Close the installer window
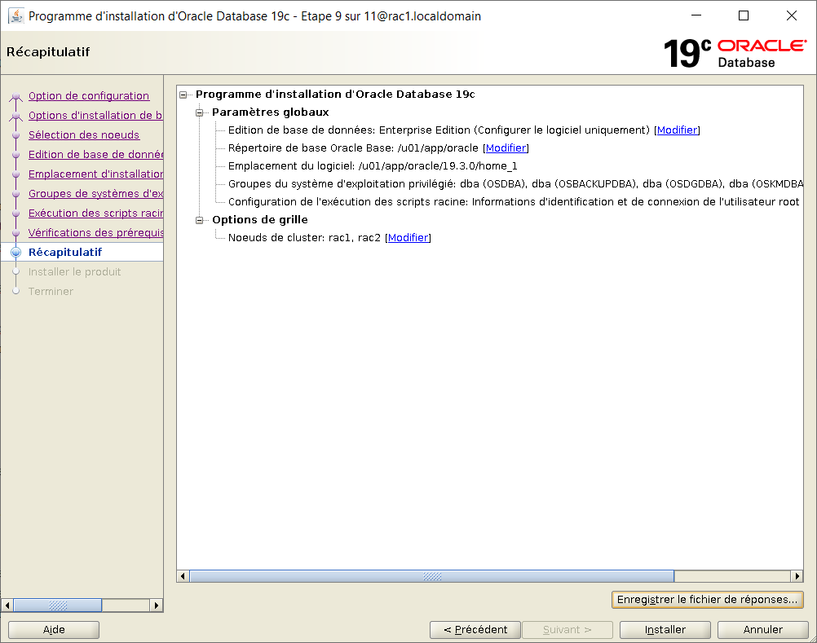817x643 pixels. click(792, 15)
